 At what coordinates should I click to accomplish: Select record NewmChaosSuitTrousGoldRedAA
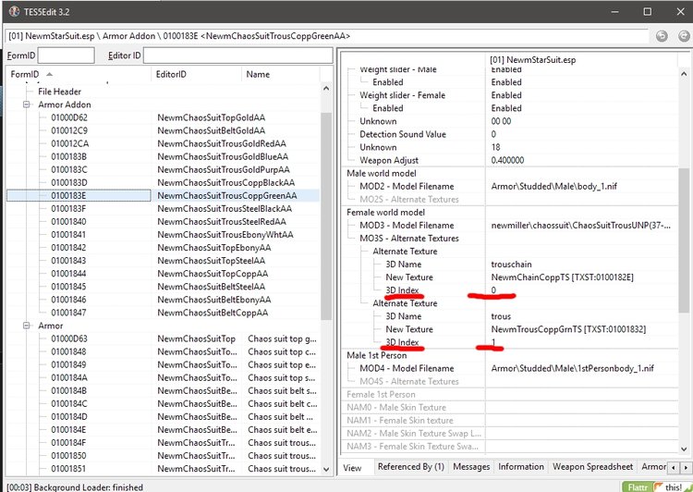[x=163, y=143]
